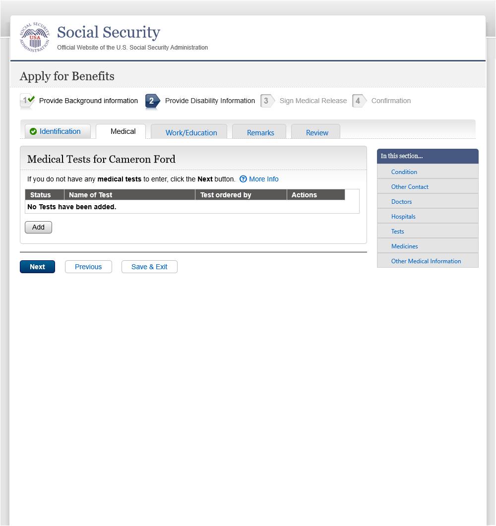Screen dimensions: 496x526
Task: Open the Condition section link
Action: pos(404,172)
